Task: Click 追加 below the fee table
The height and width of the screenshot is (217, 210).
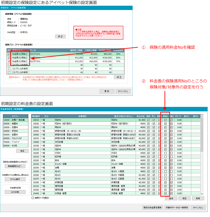Action: 171,198
